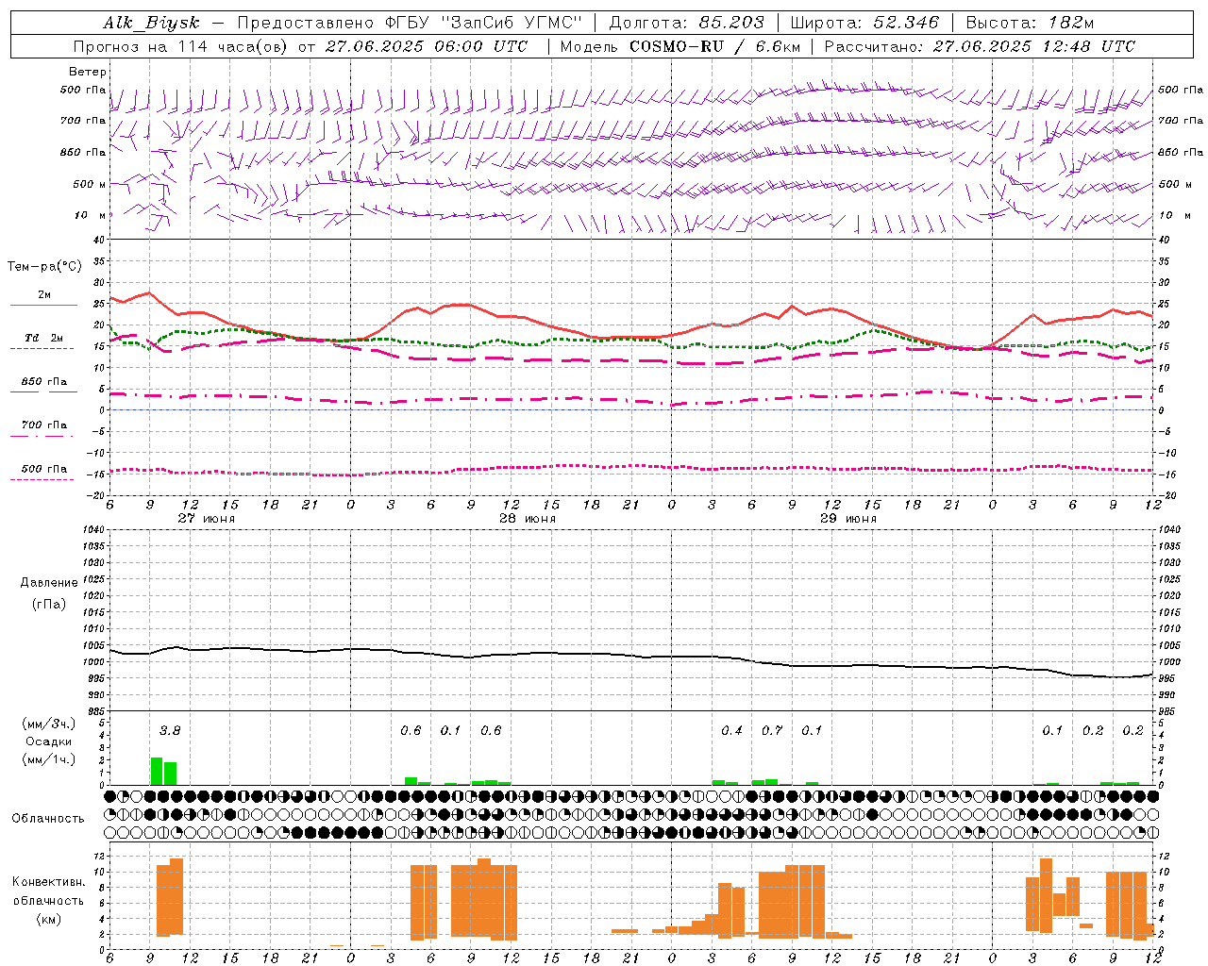
Task: Click the 29 июня date label
Action: coord(848,519)
